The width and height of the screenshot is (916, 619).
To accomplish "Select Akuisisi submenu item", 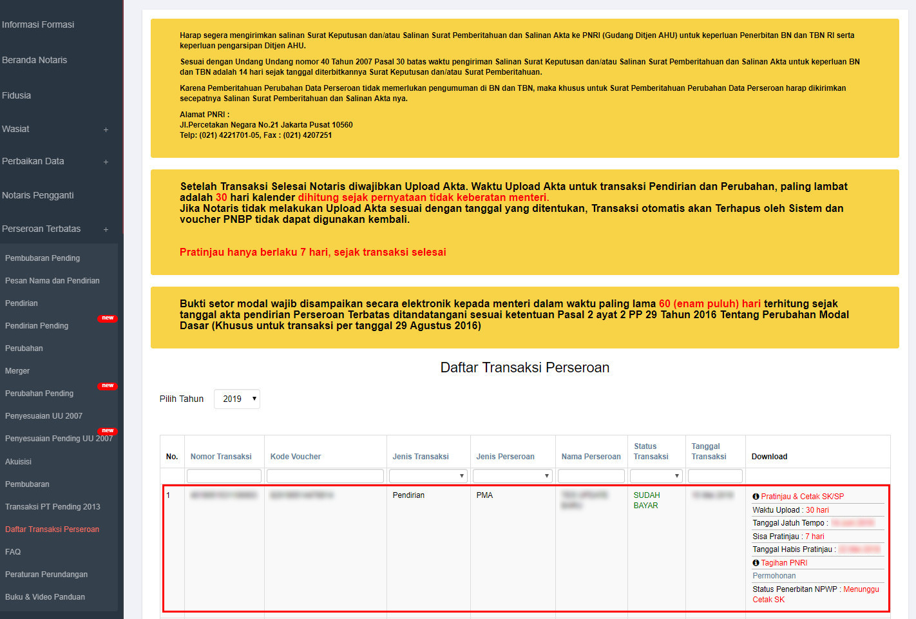I will 18,462.
